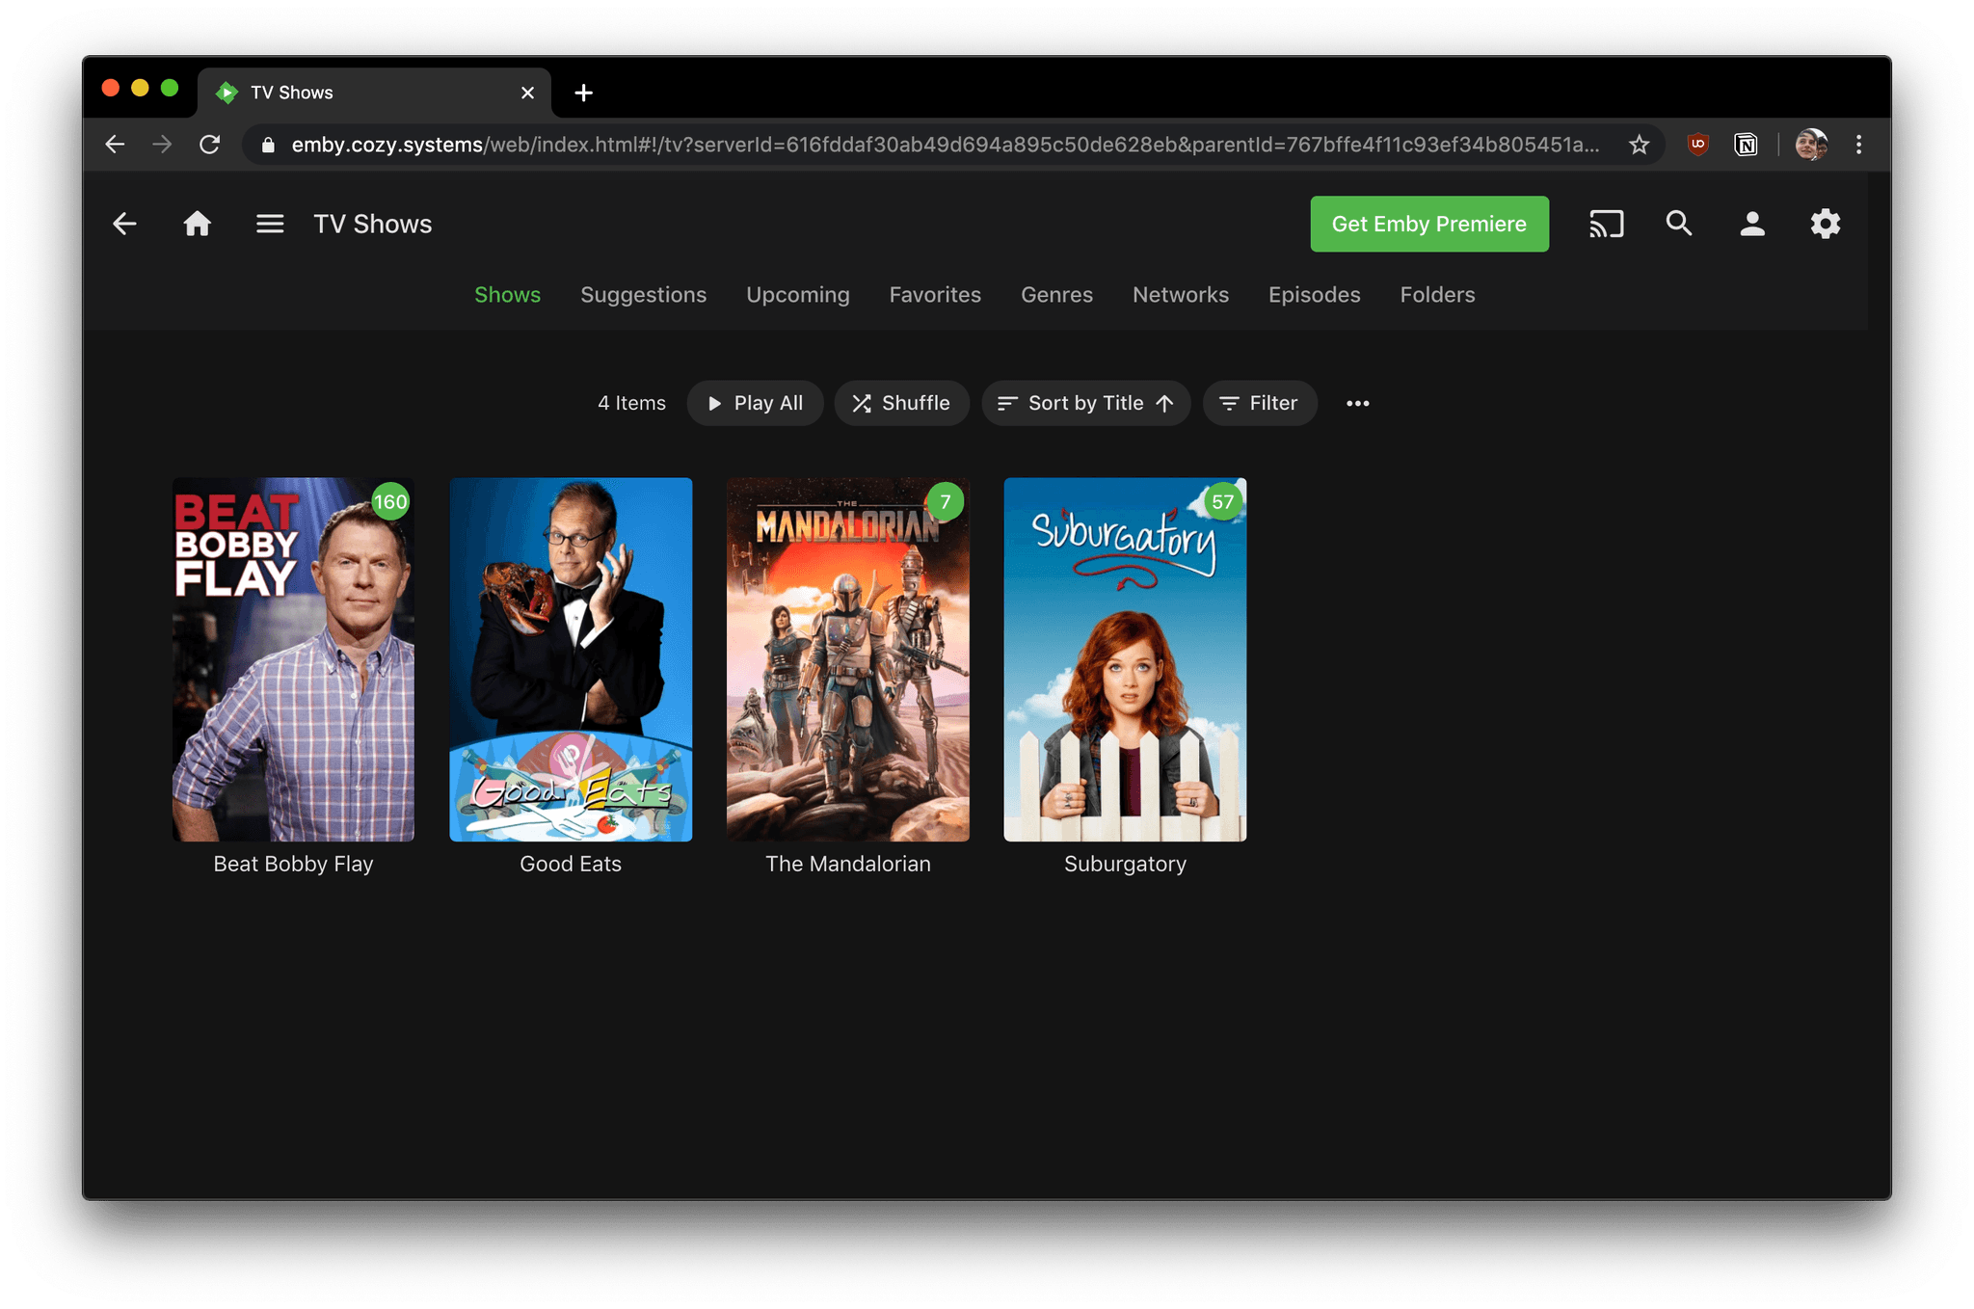This screenshot has width=1974, height=1309.
Task: Close the TV Shows browser tab
Action: pos(527,93)
